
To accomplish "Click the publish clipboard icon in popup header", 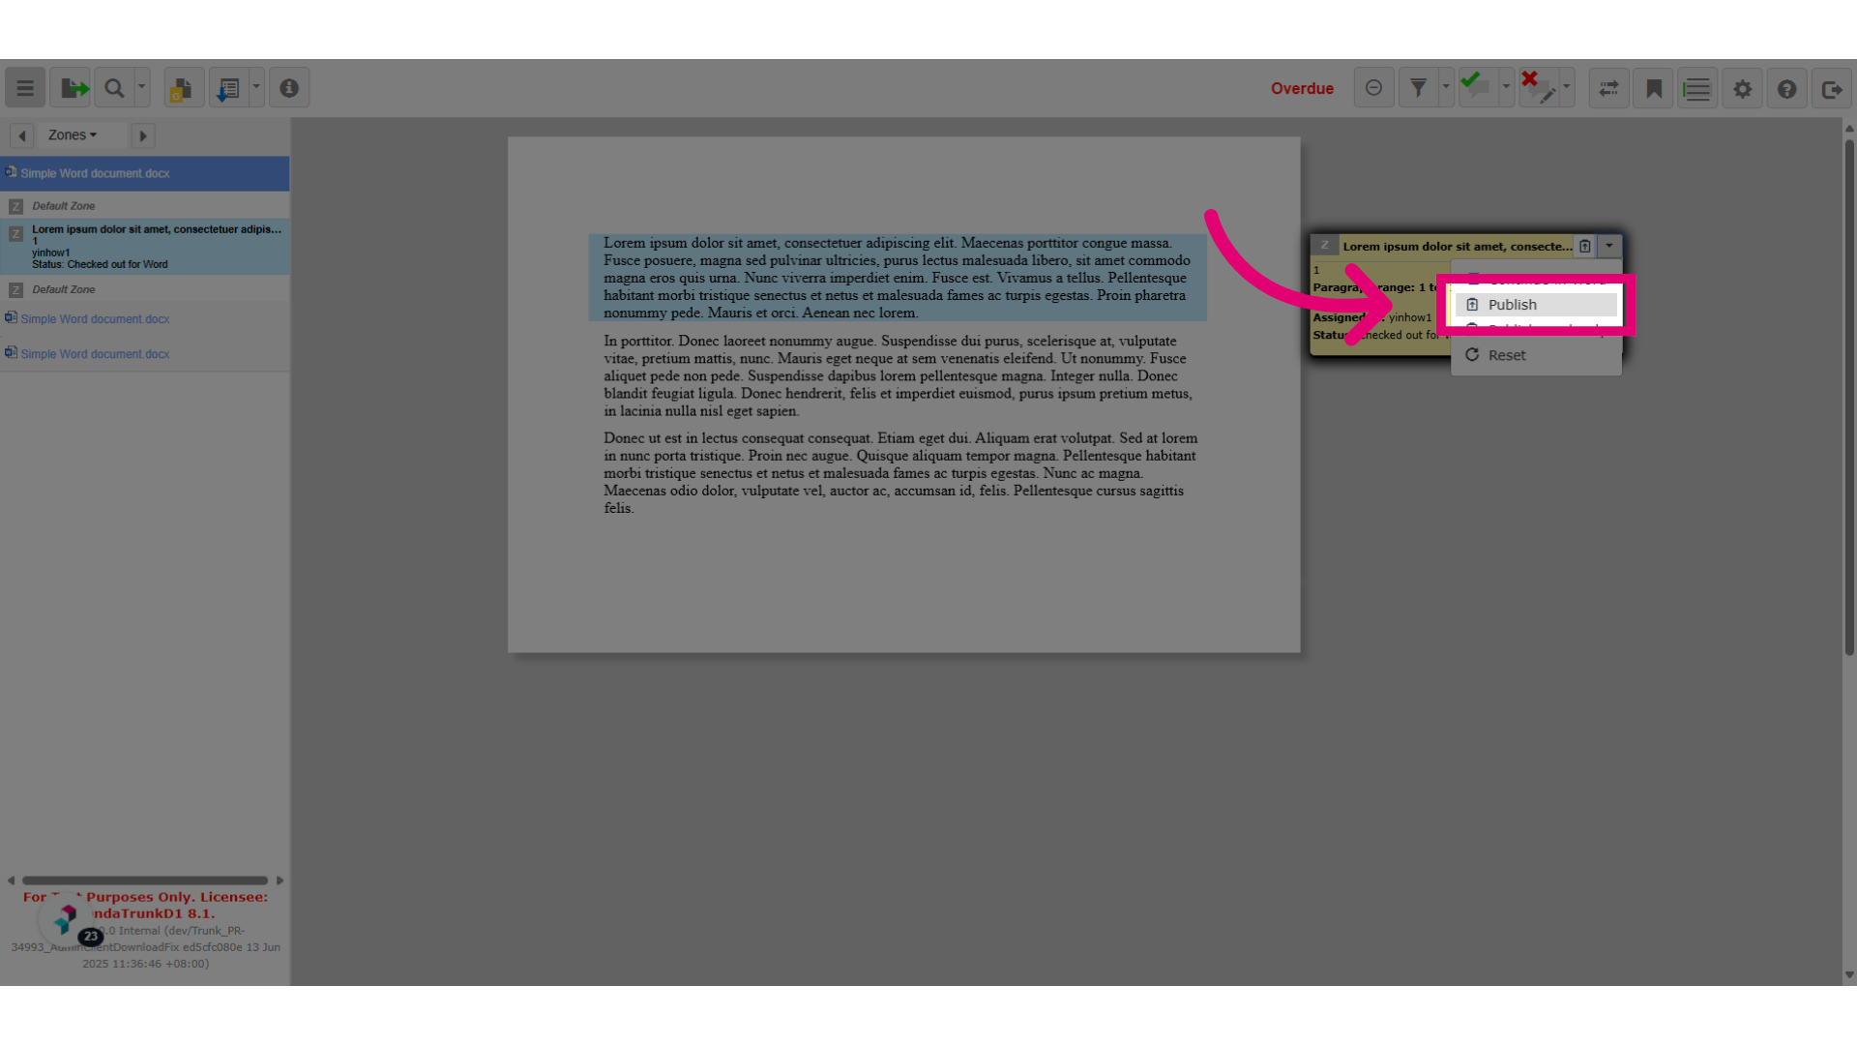I will point(1585,246).
